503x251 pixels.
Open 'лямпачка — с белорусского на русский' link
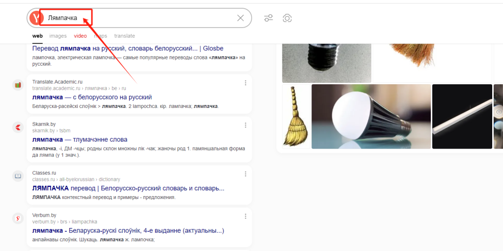pyautogui.click(x=92, y=97)
